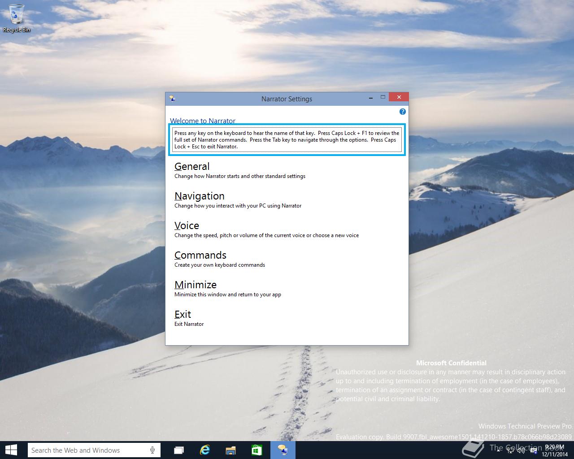Screen dimensions: 574x459
Task: Click the Narrator taskbar button
Action: 283,450
